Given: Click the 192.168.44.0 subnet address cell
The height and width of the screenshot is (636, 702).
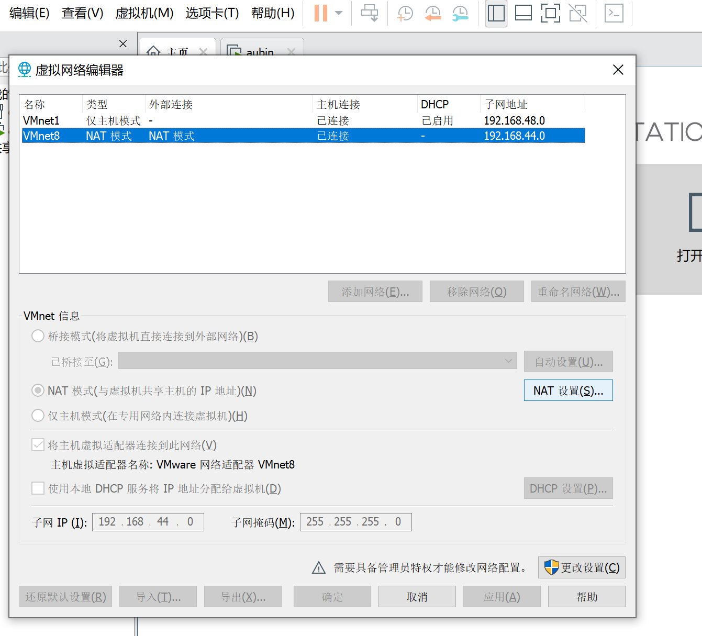Looking at the screenshot, I should tap(514, 136).
